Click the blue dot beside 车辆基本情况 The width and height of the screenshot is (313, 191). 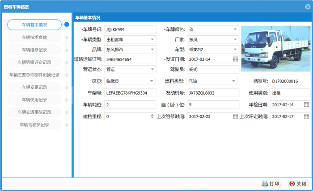click(x=67, y=25)
